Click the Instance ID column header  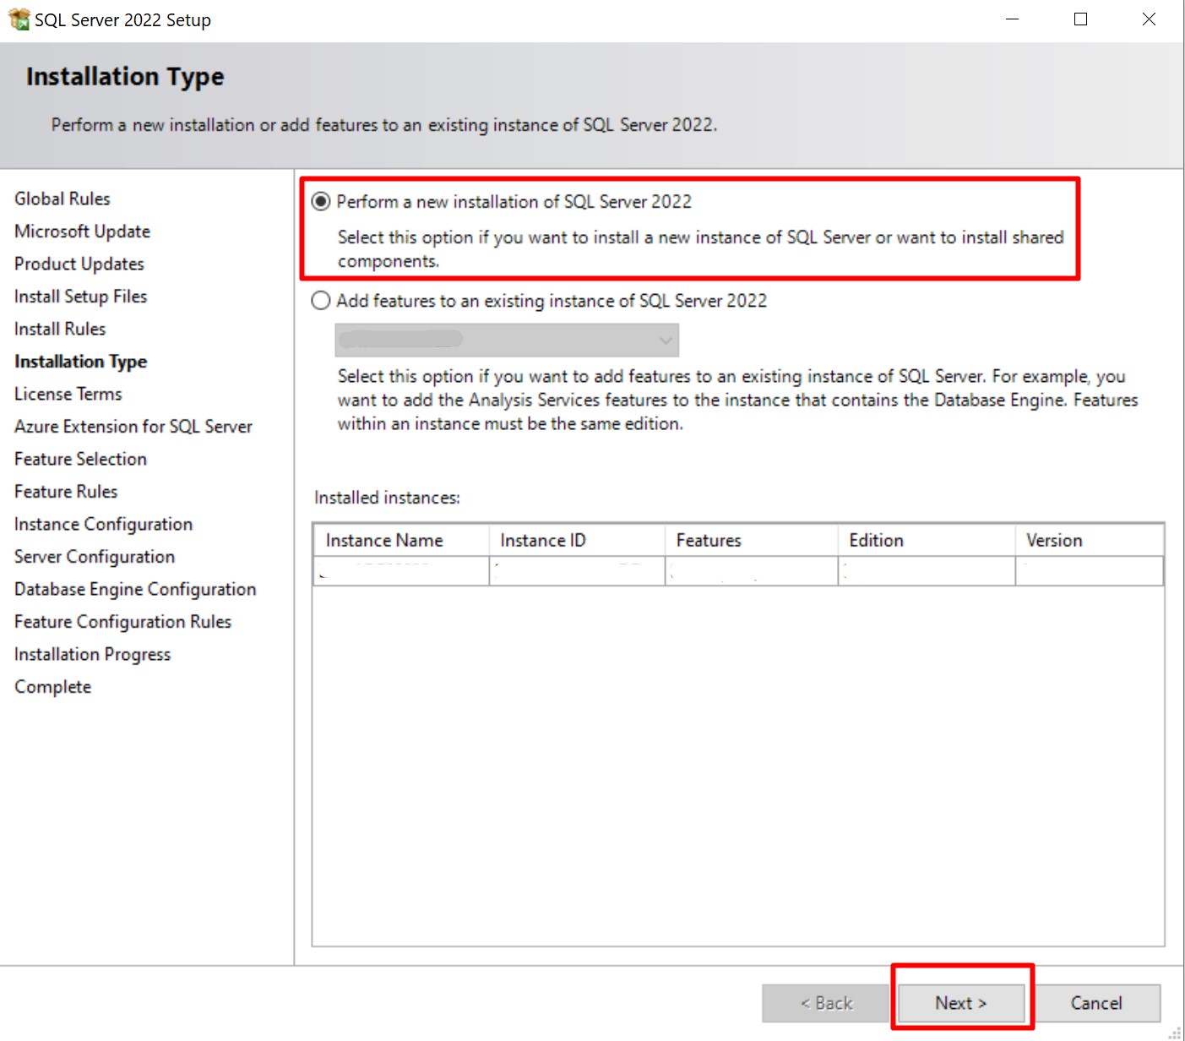577,541
